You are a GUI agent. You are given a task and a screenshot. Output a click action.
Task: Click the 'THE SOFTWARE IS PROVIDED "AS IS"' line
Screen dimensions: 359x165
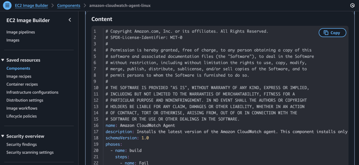pos(208,88)
